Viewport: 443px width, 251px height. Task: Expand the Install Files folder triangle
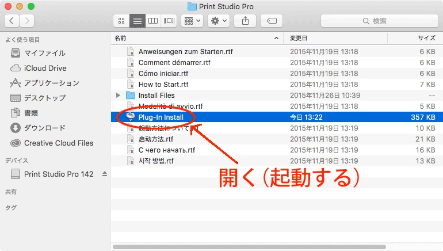coord(118,95)
